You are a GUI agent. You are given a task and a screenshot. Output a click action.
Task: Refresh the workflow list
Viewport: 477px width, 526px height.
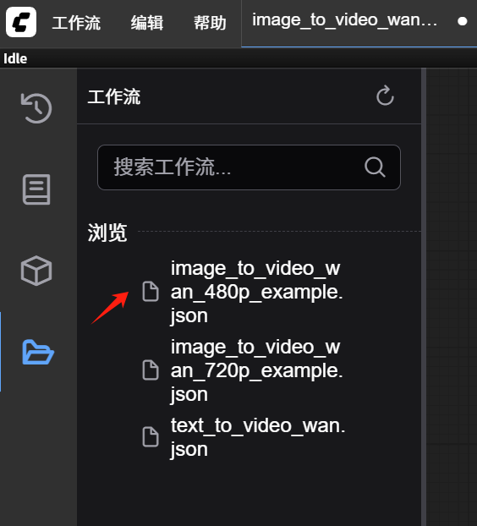point(385,96)
